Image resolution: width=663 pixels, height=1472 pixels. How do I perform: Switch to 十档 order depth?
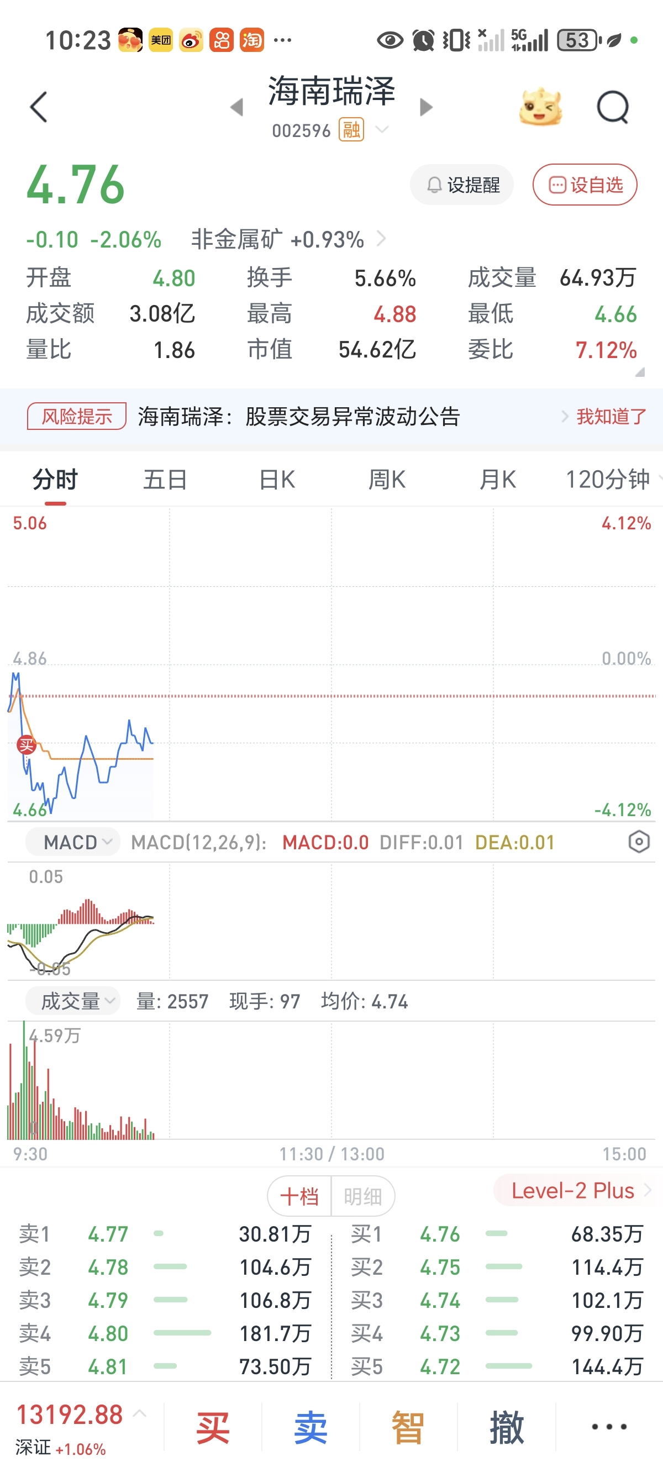(299, 1196)
